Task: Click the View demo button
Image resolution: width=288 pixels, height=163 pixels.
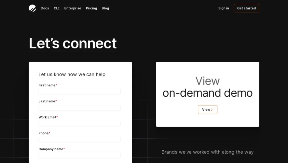Action: [x=208, y=109]
